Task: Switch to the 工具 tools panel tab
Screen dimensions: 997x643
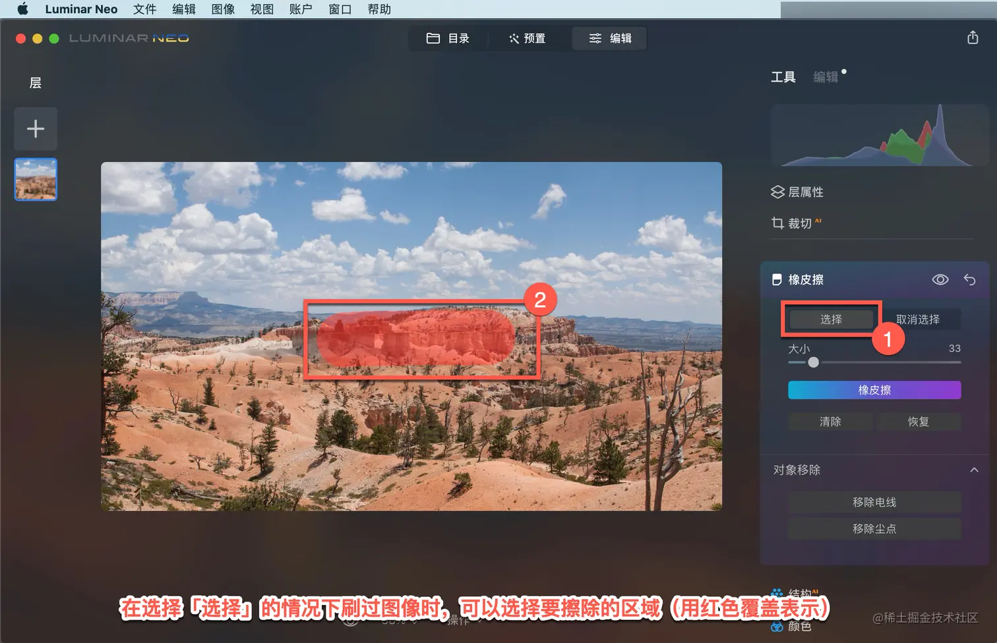Action: [783, 77]
